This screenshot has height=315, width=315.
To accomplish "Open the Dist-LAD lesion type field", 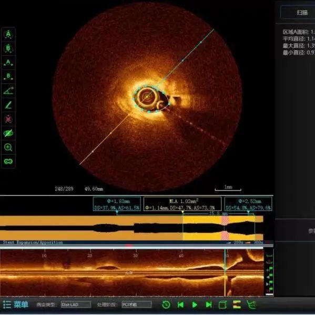I will [x=76, y=304].
